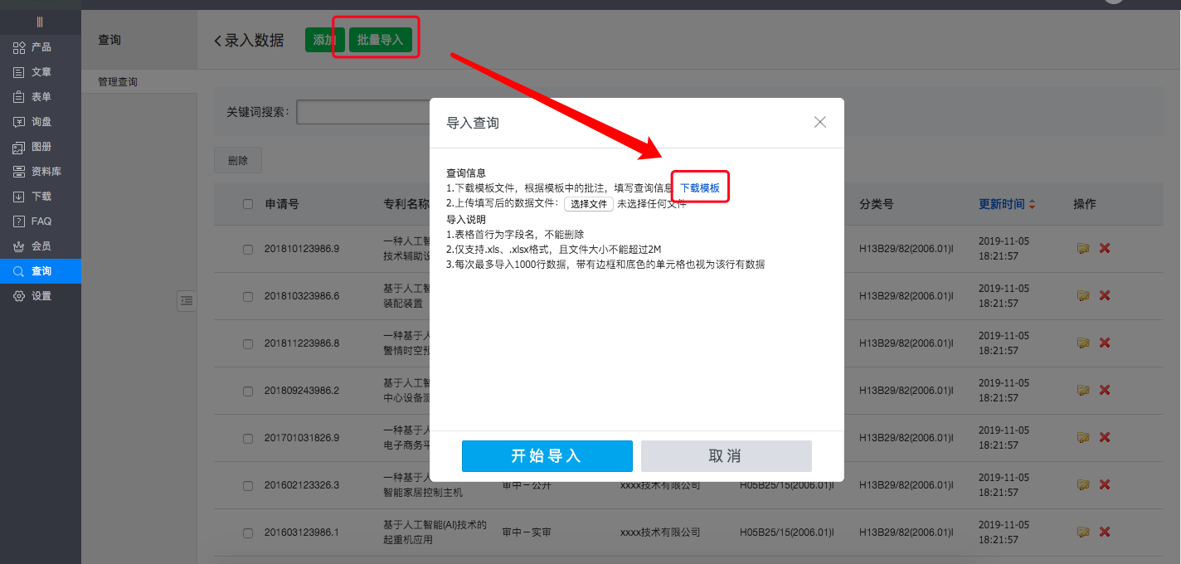
Task: Toggle the select-all checkbox in table header
Action: click(248, 204)
